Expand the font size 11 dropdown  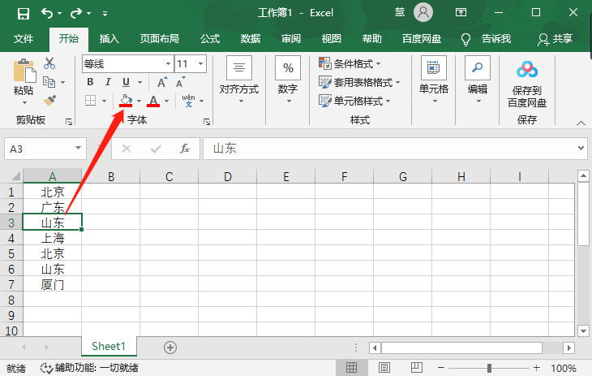point(201,63)
